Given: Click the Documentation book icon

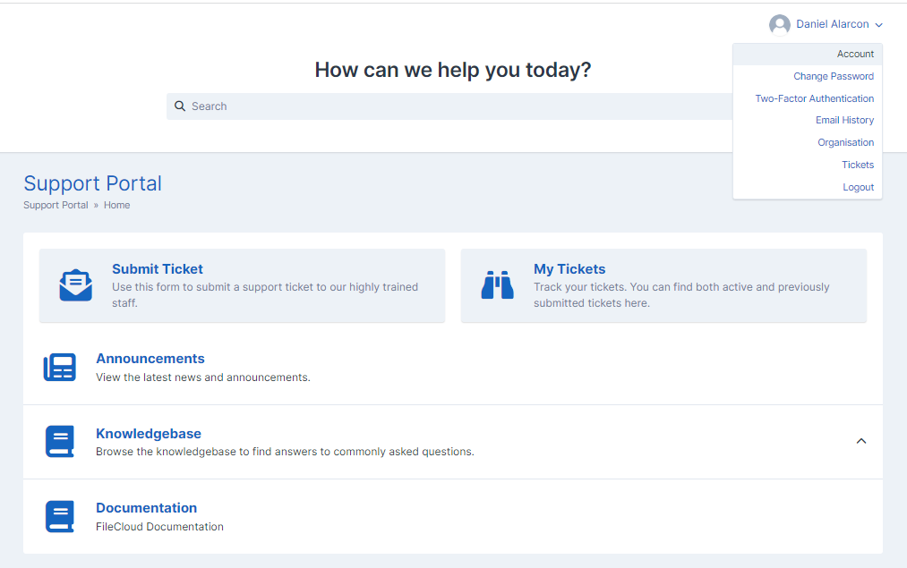Looking at the screenshot, I should [x=60, y=516].
